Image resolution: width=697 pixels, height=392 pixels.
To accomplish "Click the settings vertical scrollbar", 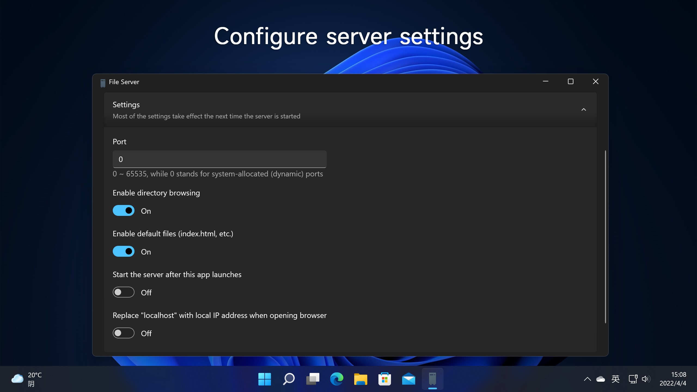I will [605, 237].
